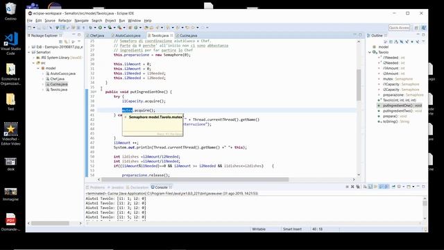444x250 pixels.
Task: Open the Navigate menu
Action: [x=82, y=21]
